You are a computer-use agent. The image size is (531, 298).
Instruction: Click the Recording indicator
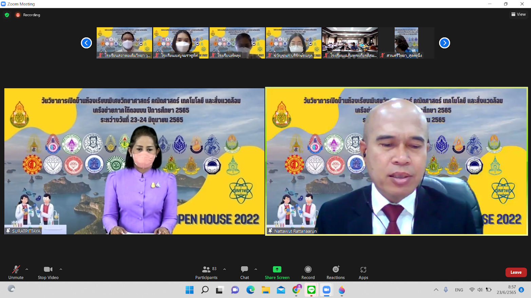[x=28, y=15]
